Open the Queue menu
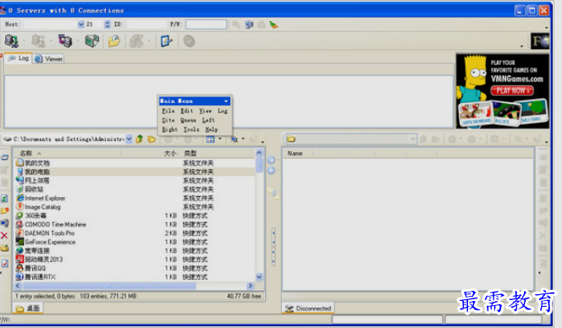Image resolution: width=562 pixels, height=328 pixels. [x=188, y=120]
